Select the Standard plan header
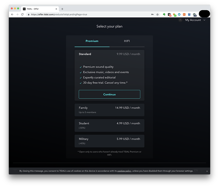The image size is (219, 187). point(109,54)
